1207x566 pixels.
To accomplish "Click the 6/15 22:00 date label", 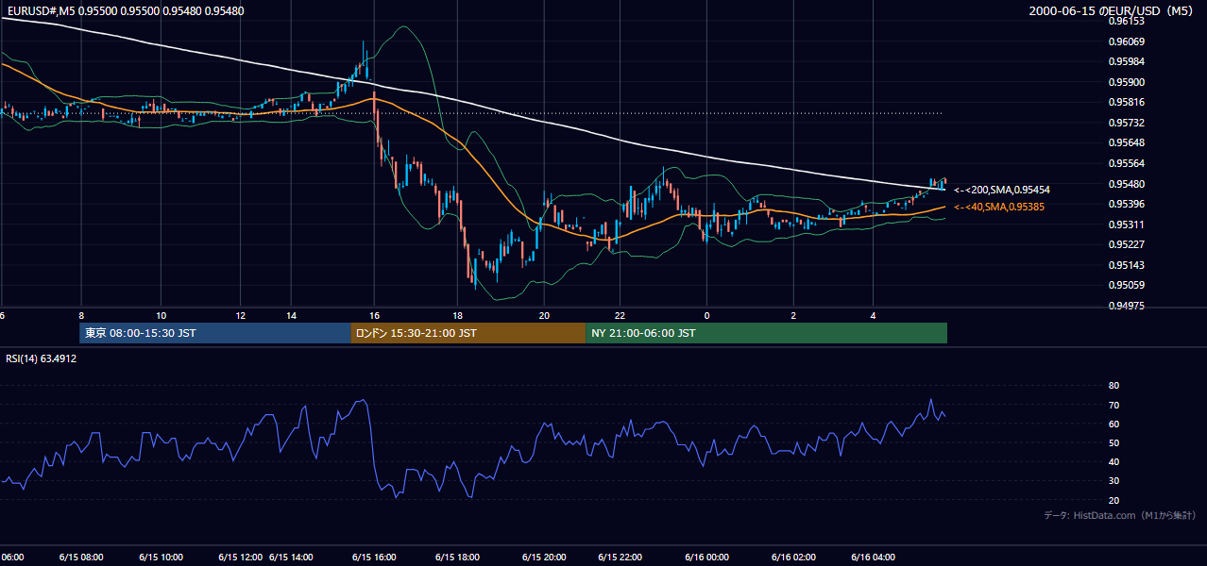I will 619,558.
